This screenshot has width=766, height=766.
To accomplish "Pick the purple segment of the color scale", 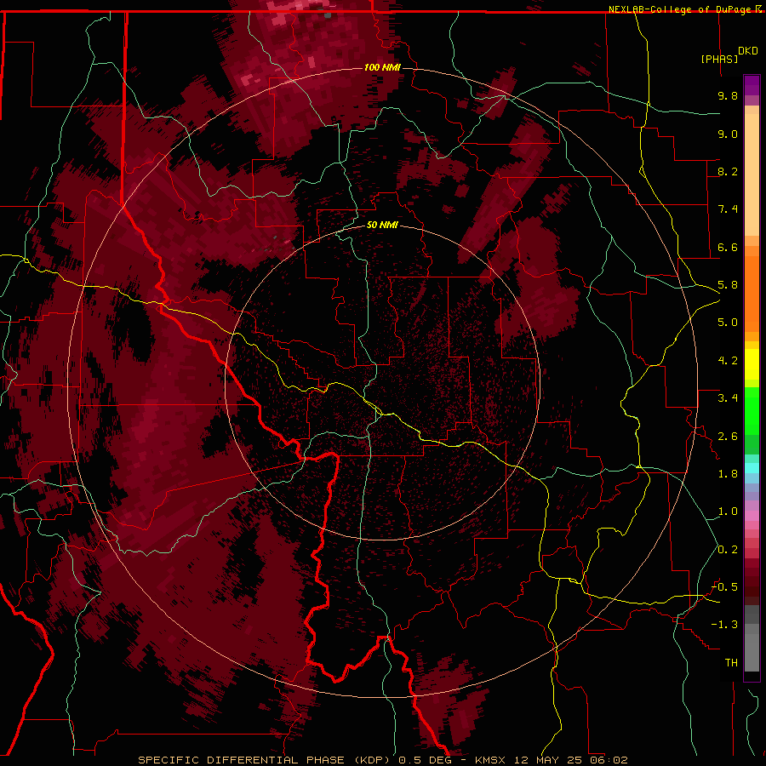I will coord(752,86).
